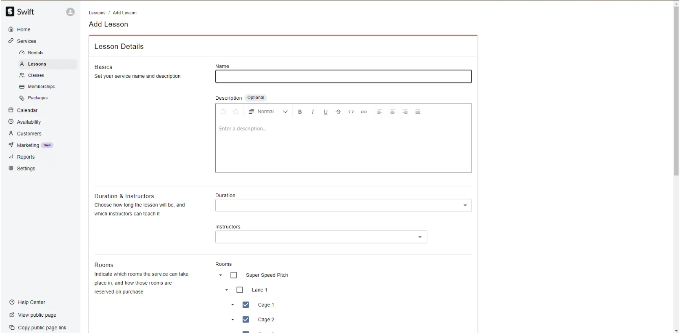Check the Lane 1 checkbox

click(x=240, y=290)
